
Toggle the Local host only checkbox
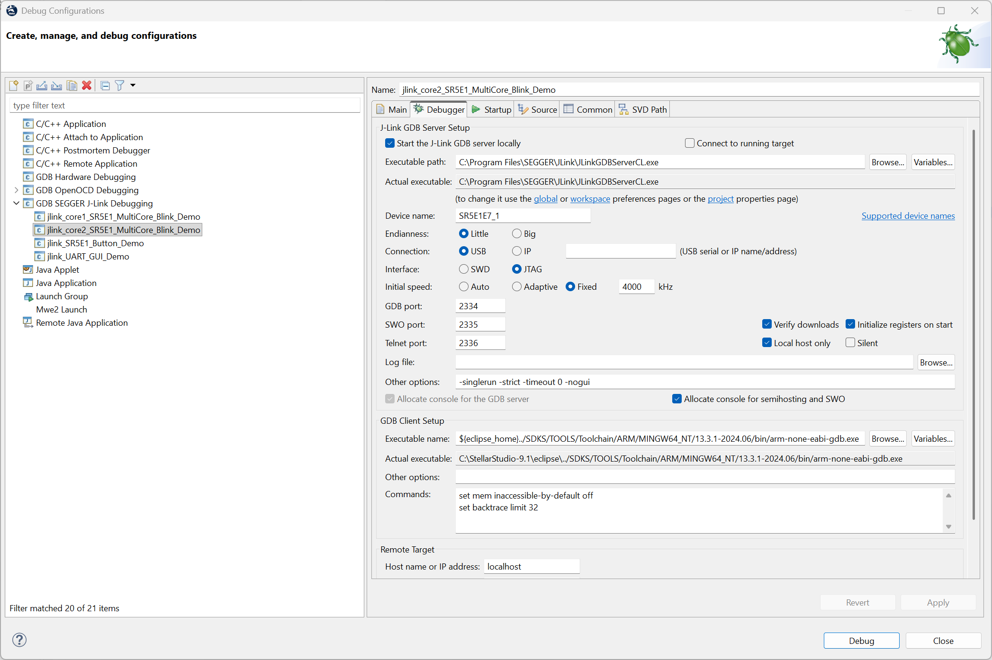767,343
